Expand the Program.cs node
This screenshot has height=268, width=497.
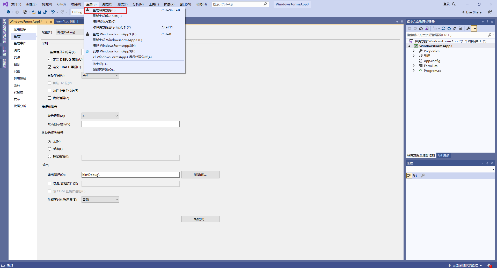[414, 71]
